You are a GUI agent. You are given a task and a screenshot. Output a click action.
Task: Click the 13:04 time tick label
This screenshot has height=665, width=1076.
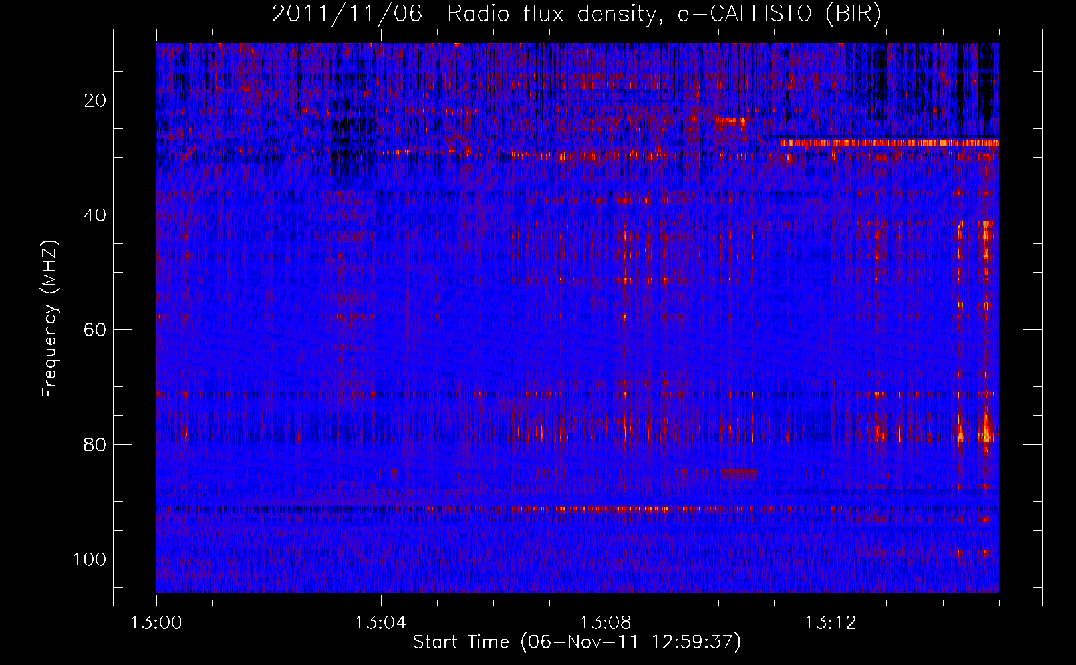point(381,623)
